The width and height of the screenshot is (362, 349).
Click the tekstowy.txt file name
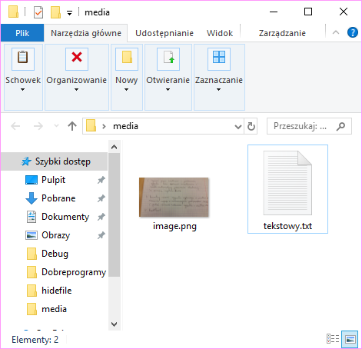[x=287, y=226]
